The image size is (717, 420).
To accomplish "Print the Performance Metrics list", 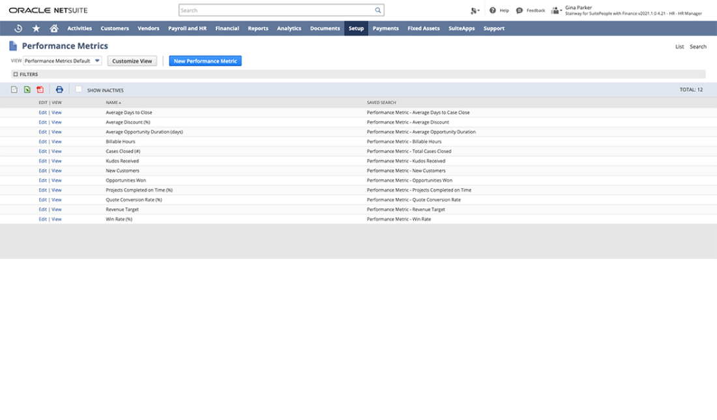I will pos(59,90).
